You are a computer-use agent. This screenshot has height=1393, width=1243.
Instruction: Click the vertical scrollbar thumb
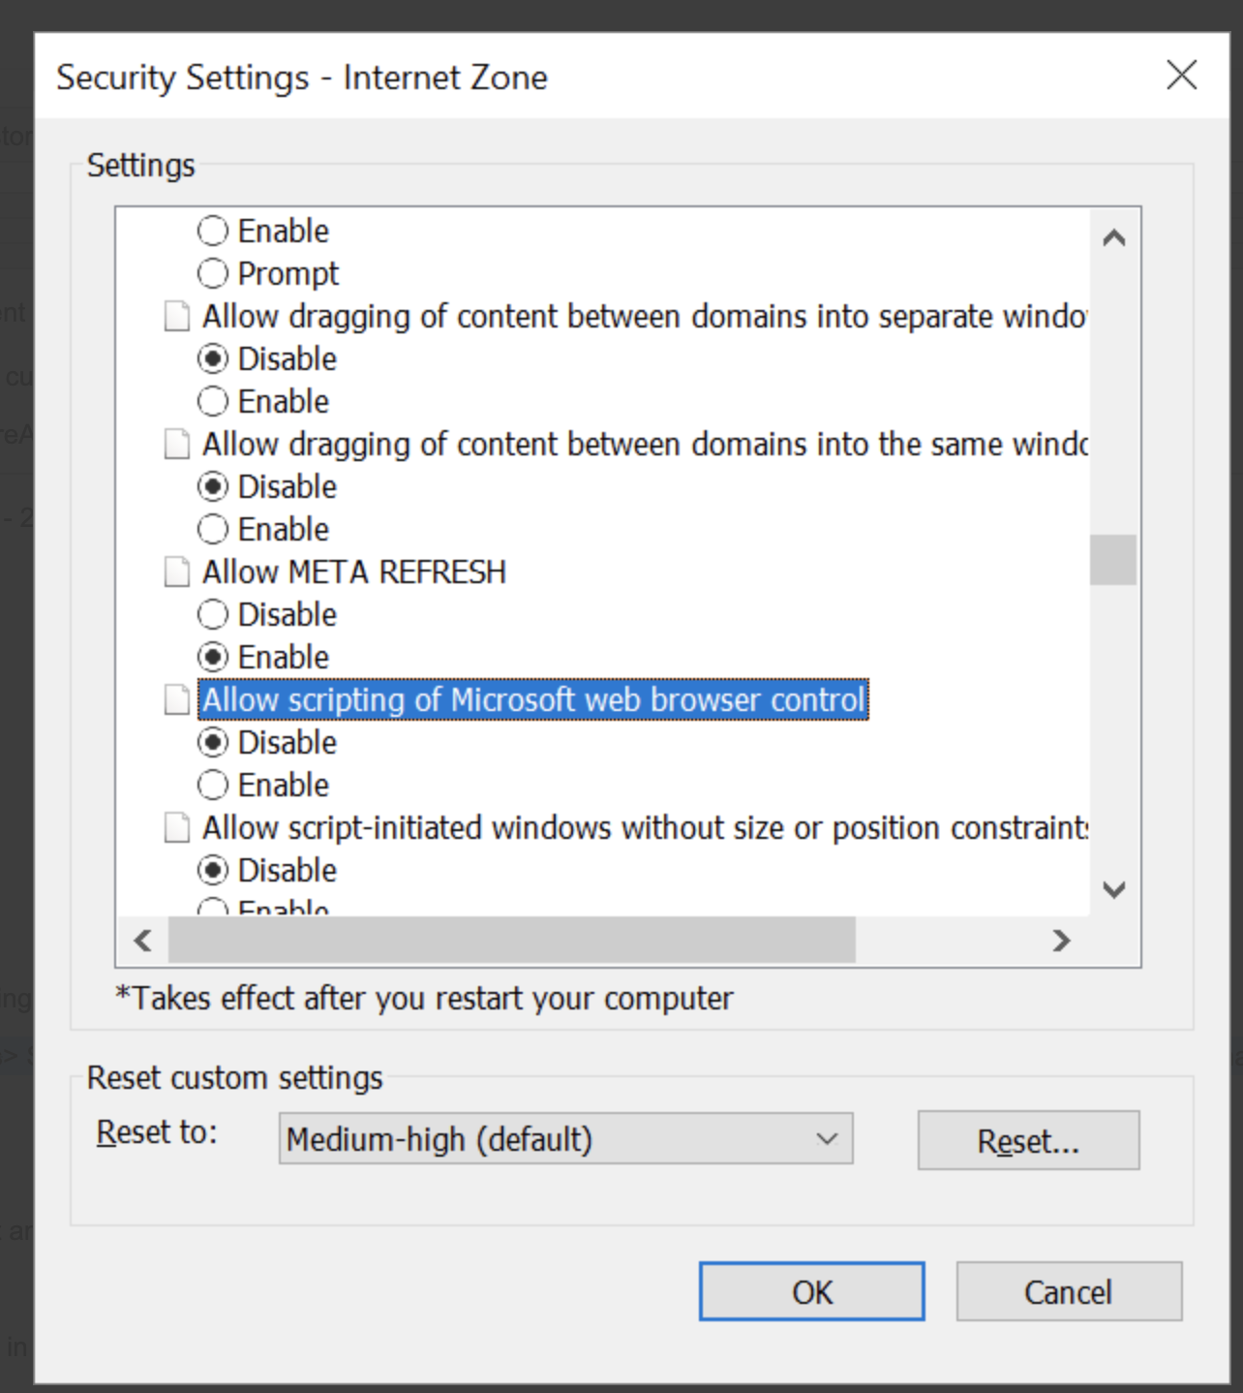tap(1113, 560)
